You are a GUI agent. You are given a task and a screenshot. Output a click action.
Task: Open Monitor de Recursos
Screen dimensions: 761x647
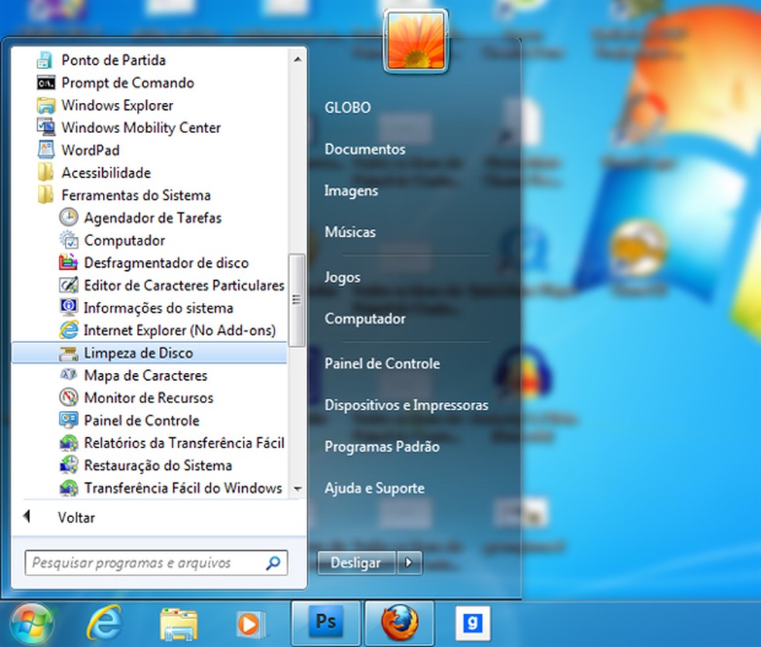148,398
